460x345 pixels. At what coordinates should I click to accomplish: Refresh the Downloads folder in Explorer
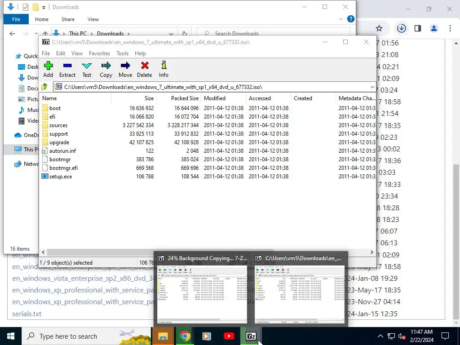[184, 33]
